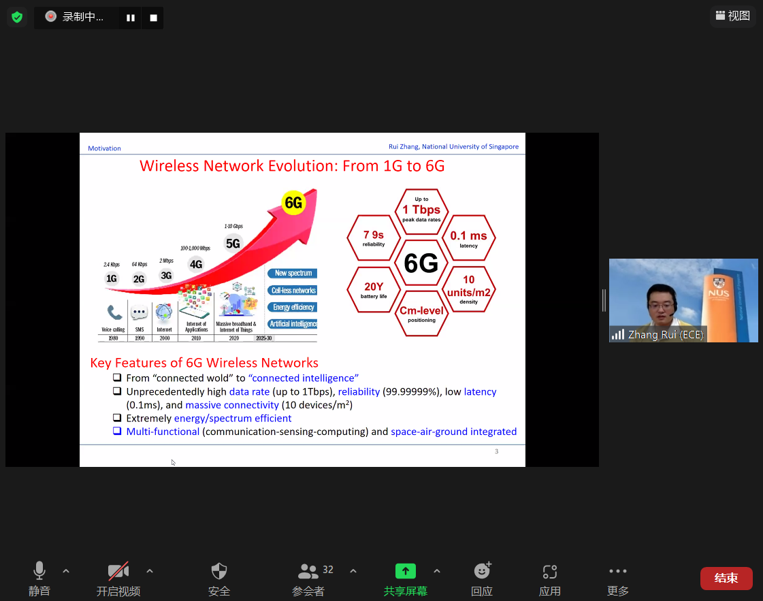Open the 参会者 participants panel
This screenshot has width=763, height=601.
[x=310, y=579]
